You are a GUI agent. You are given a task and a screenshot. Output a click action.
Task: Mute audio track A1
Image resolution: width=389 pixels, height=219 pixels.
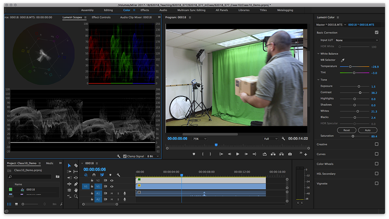click(112, 193)
